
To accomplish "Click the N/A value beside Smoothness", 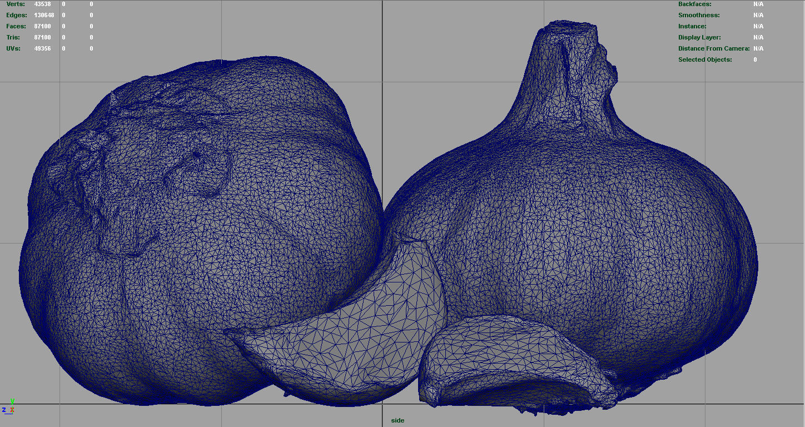I will point(758,15).
